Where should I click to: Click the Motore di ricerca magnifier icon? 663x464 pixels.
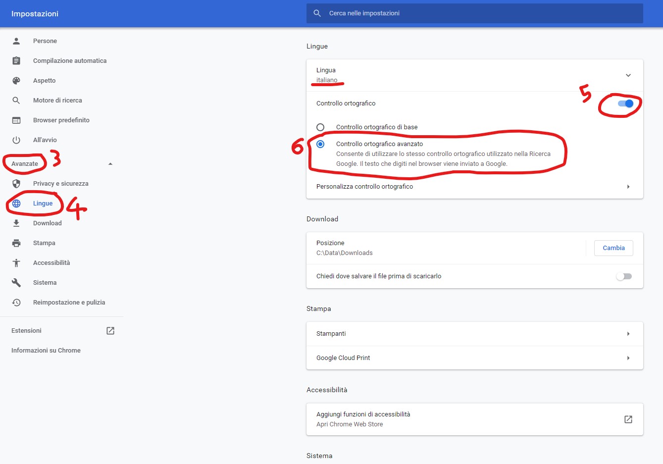[x=16, y=101]
